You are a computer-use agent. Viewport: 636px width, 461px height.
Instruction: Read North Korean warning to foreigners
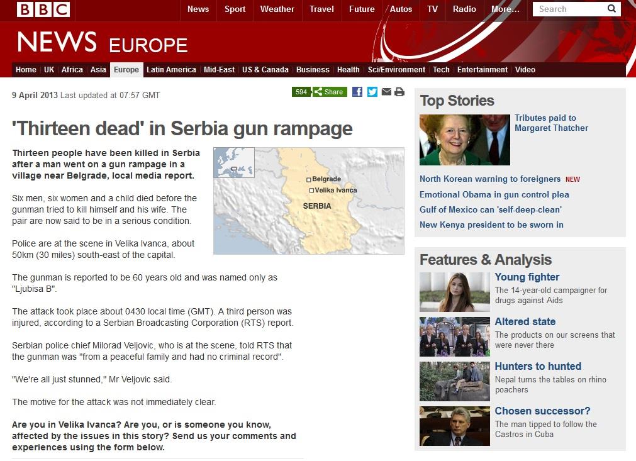pyautogui.click(x=489, y=179)
